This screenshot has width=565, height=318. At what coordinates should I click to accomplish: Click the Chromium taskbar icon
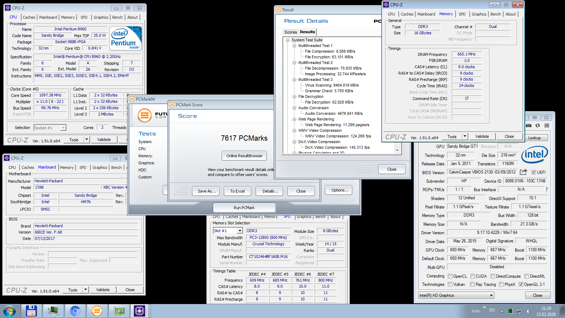[75, 311]
